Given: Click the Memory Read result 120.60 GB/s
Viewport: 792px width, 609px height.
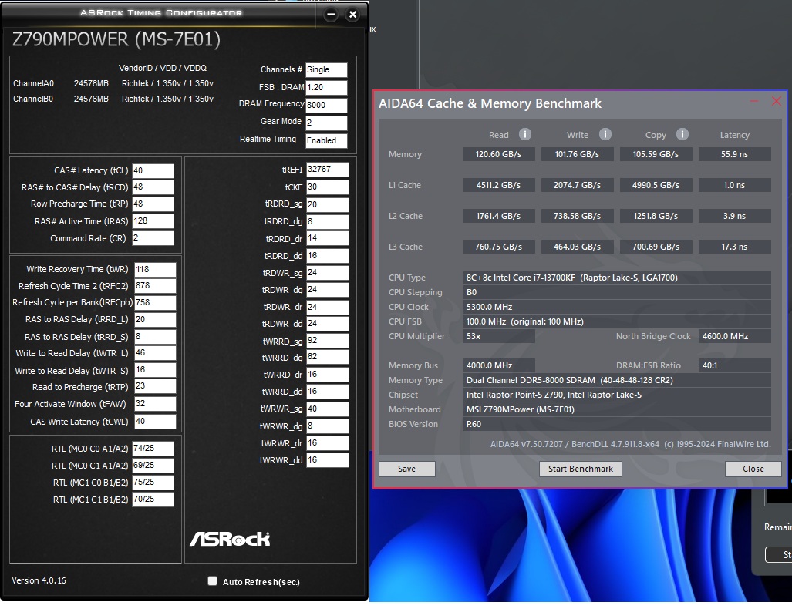Looking at the screenshot, I should click(x=498, y=154).
